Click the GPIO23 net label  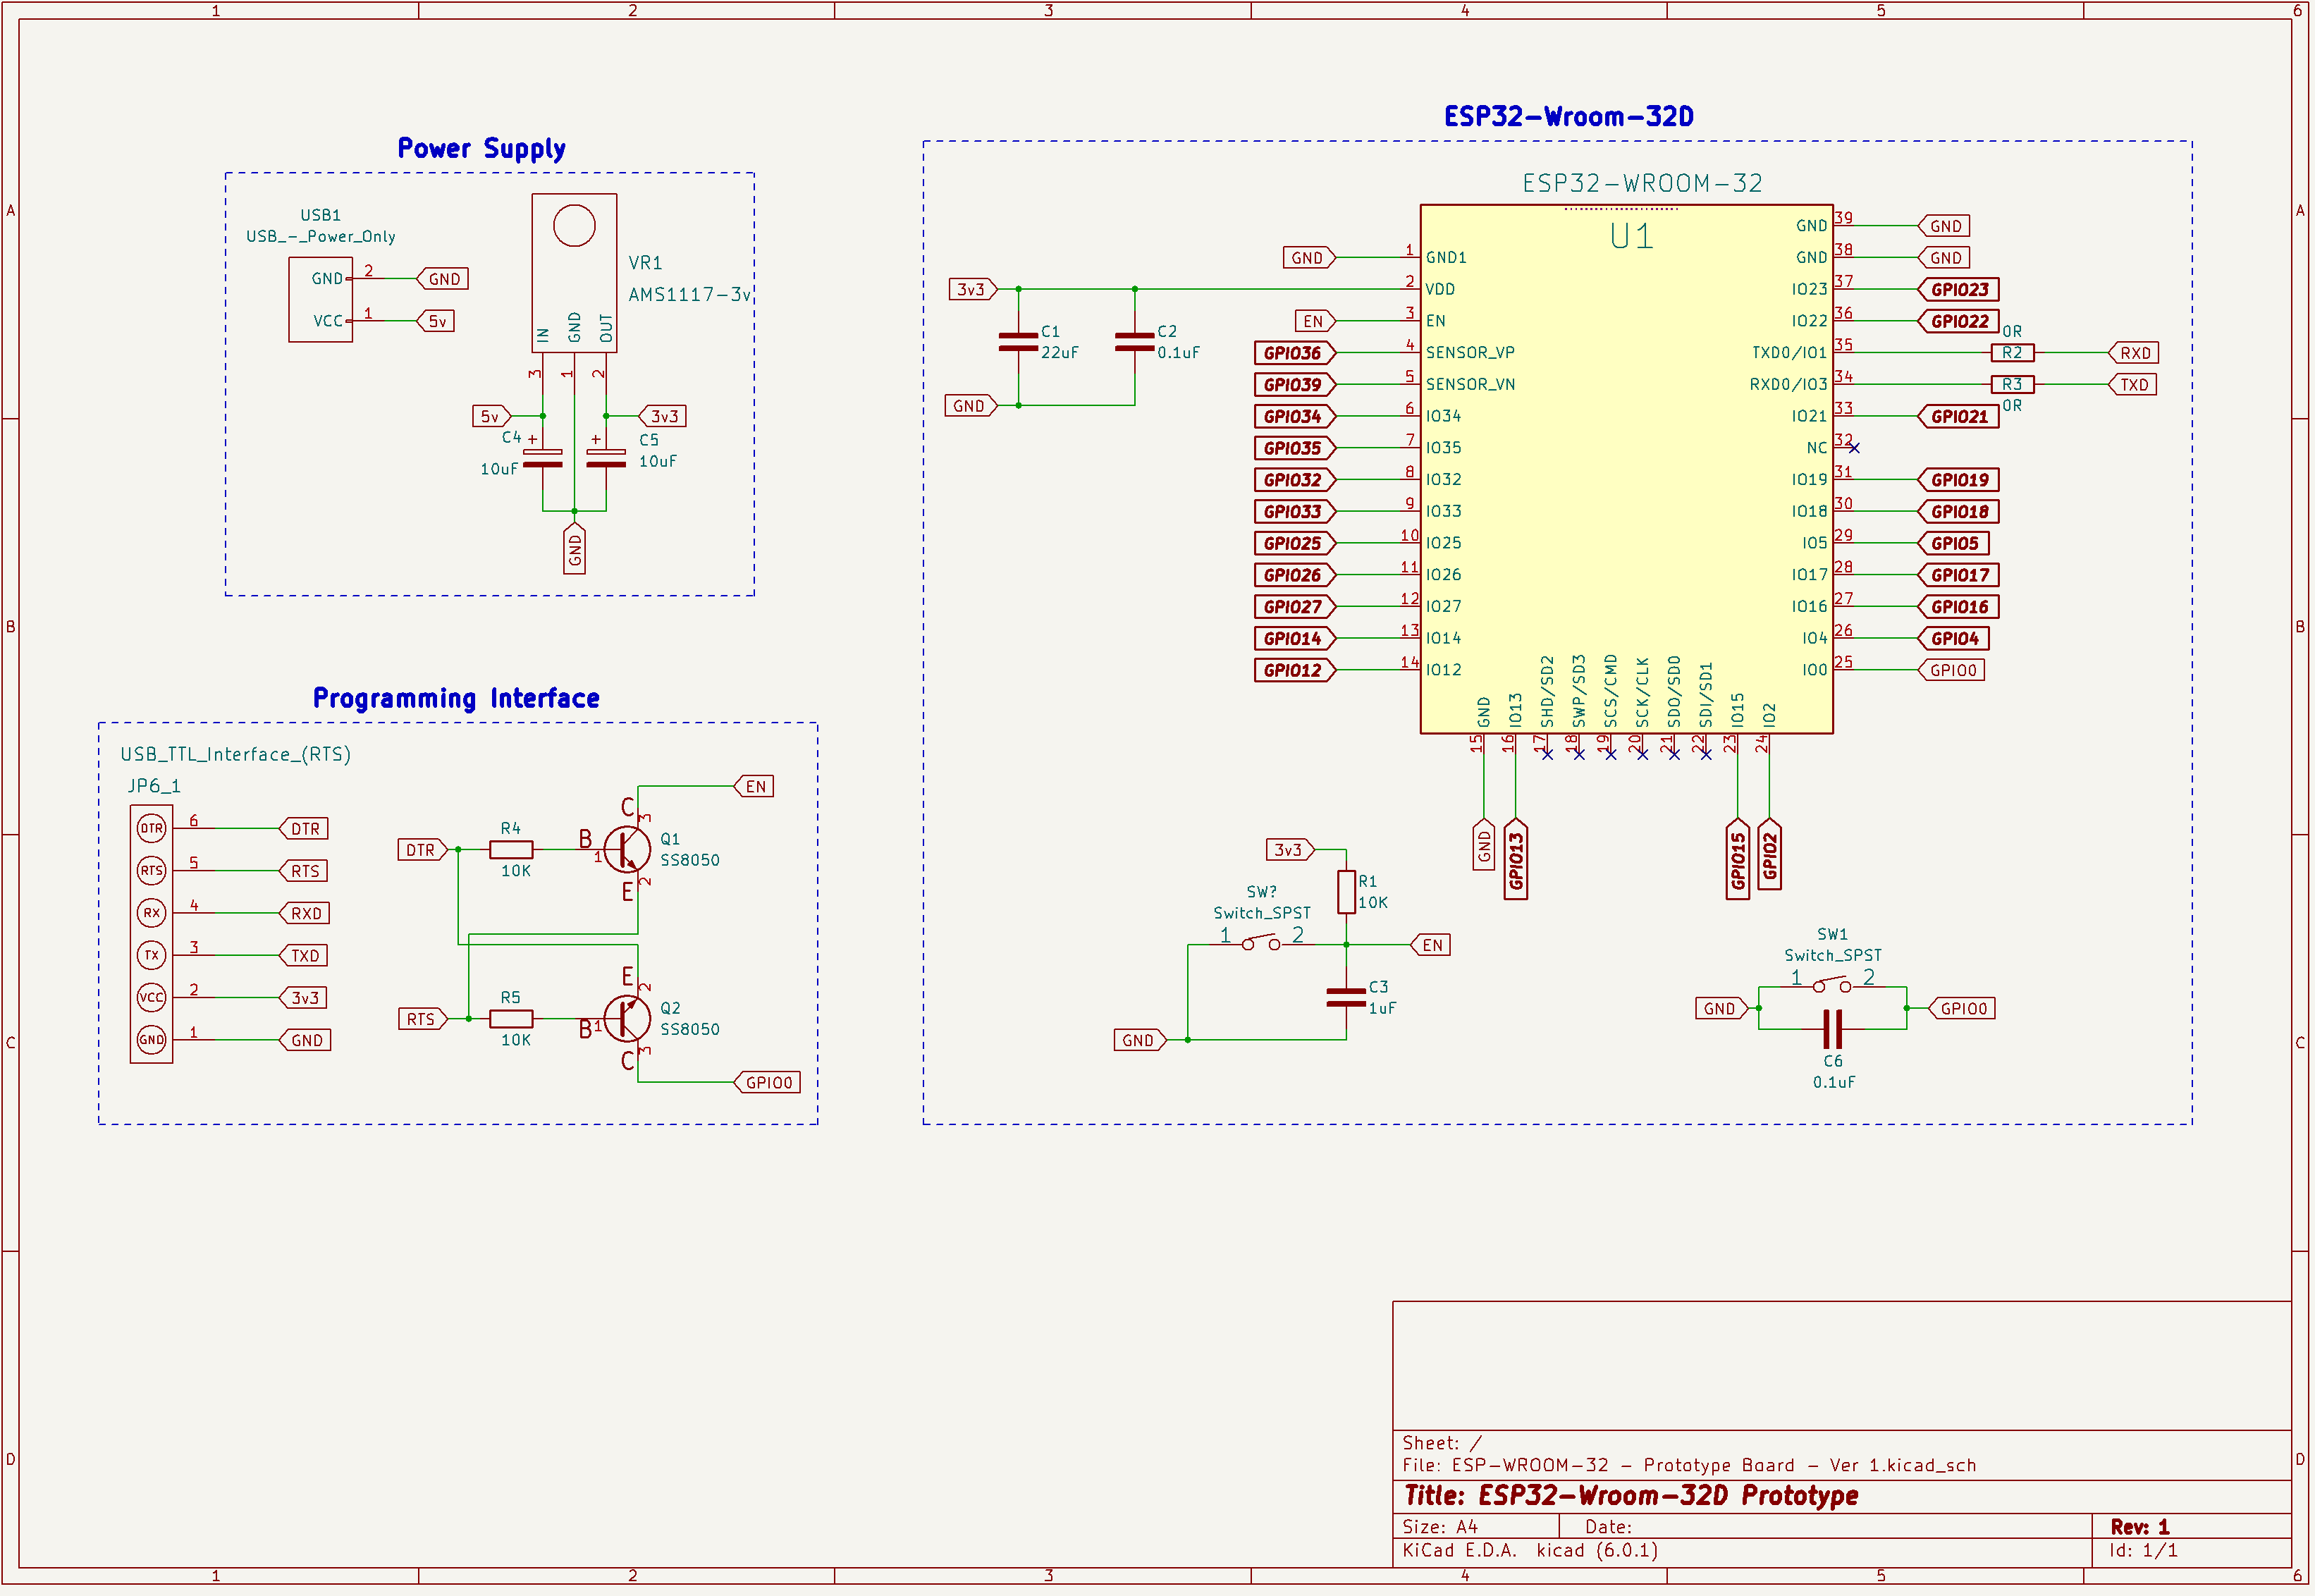[x=1958, y=290]
